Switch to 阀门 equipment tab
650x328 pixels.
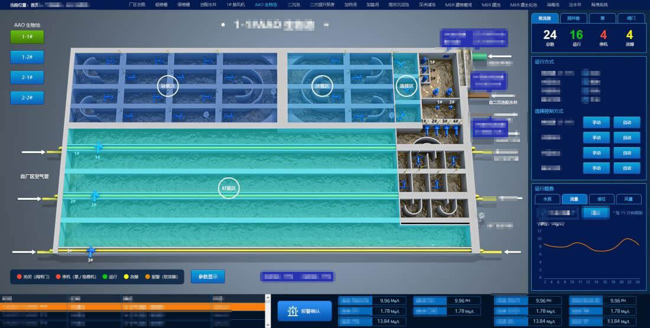point(631,18)
